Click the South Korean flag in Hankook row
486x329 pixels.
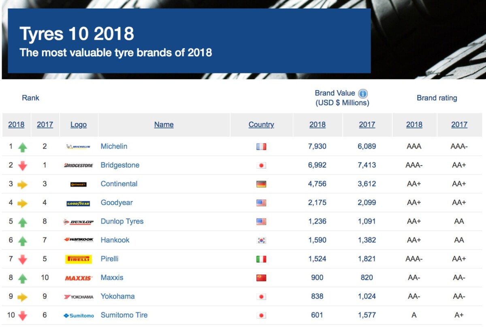pyautogui.click(x=261, y=240)
